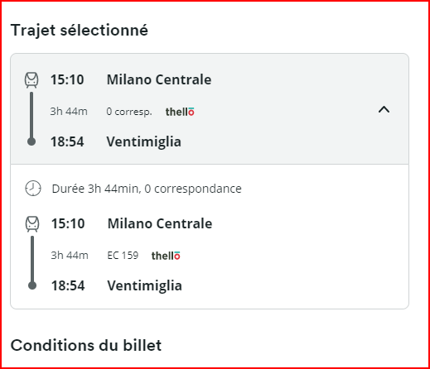Click the arrival dot beside summary 18:54
This screenshot has height=369, width=430.
31,141
